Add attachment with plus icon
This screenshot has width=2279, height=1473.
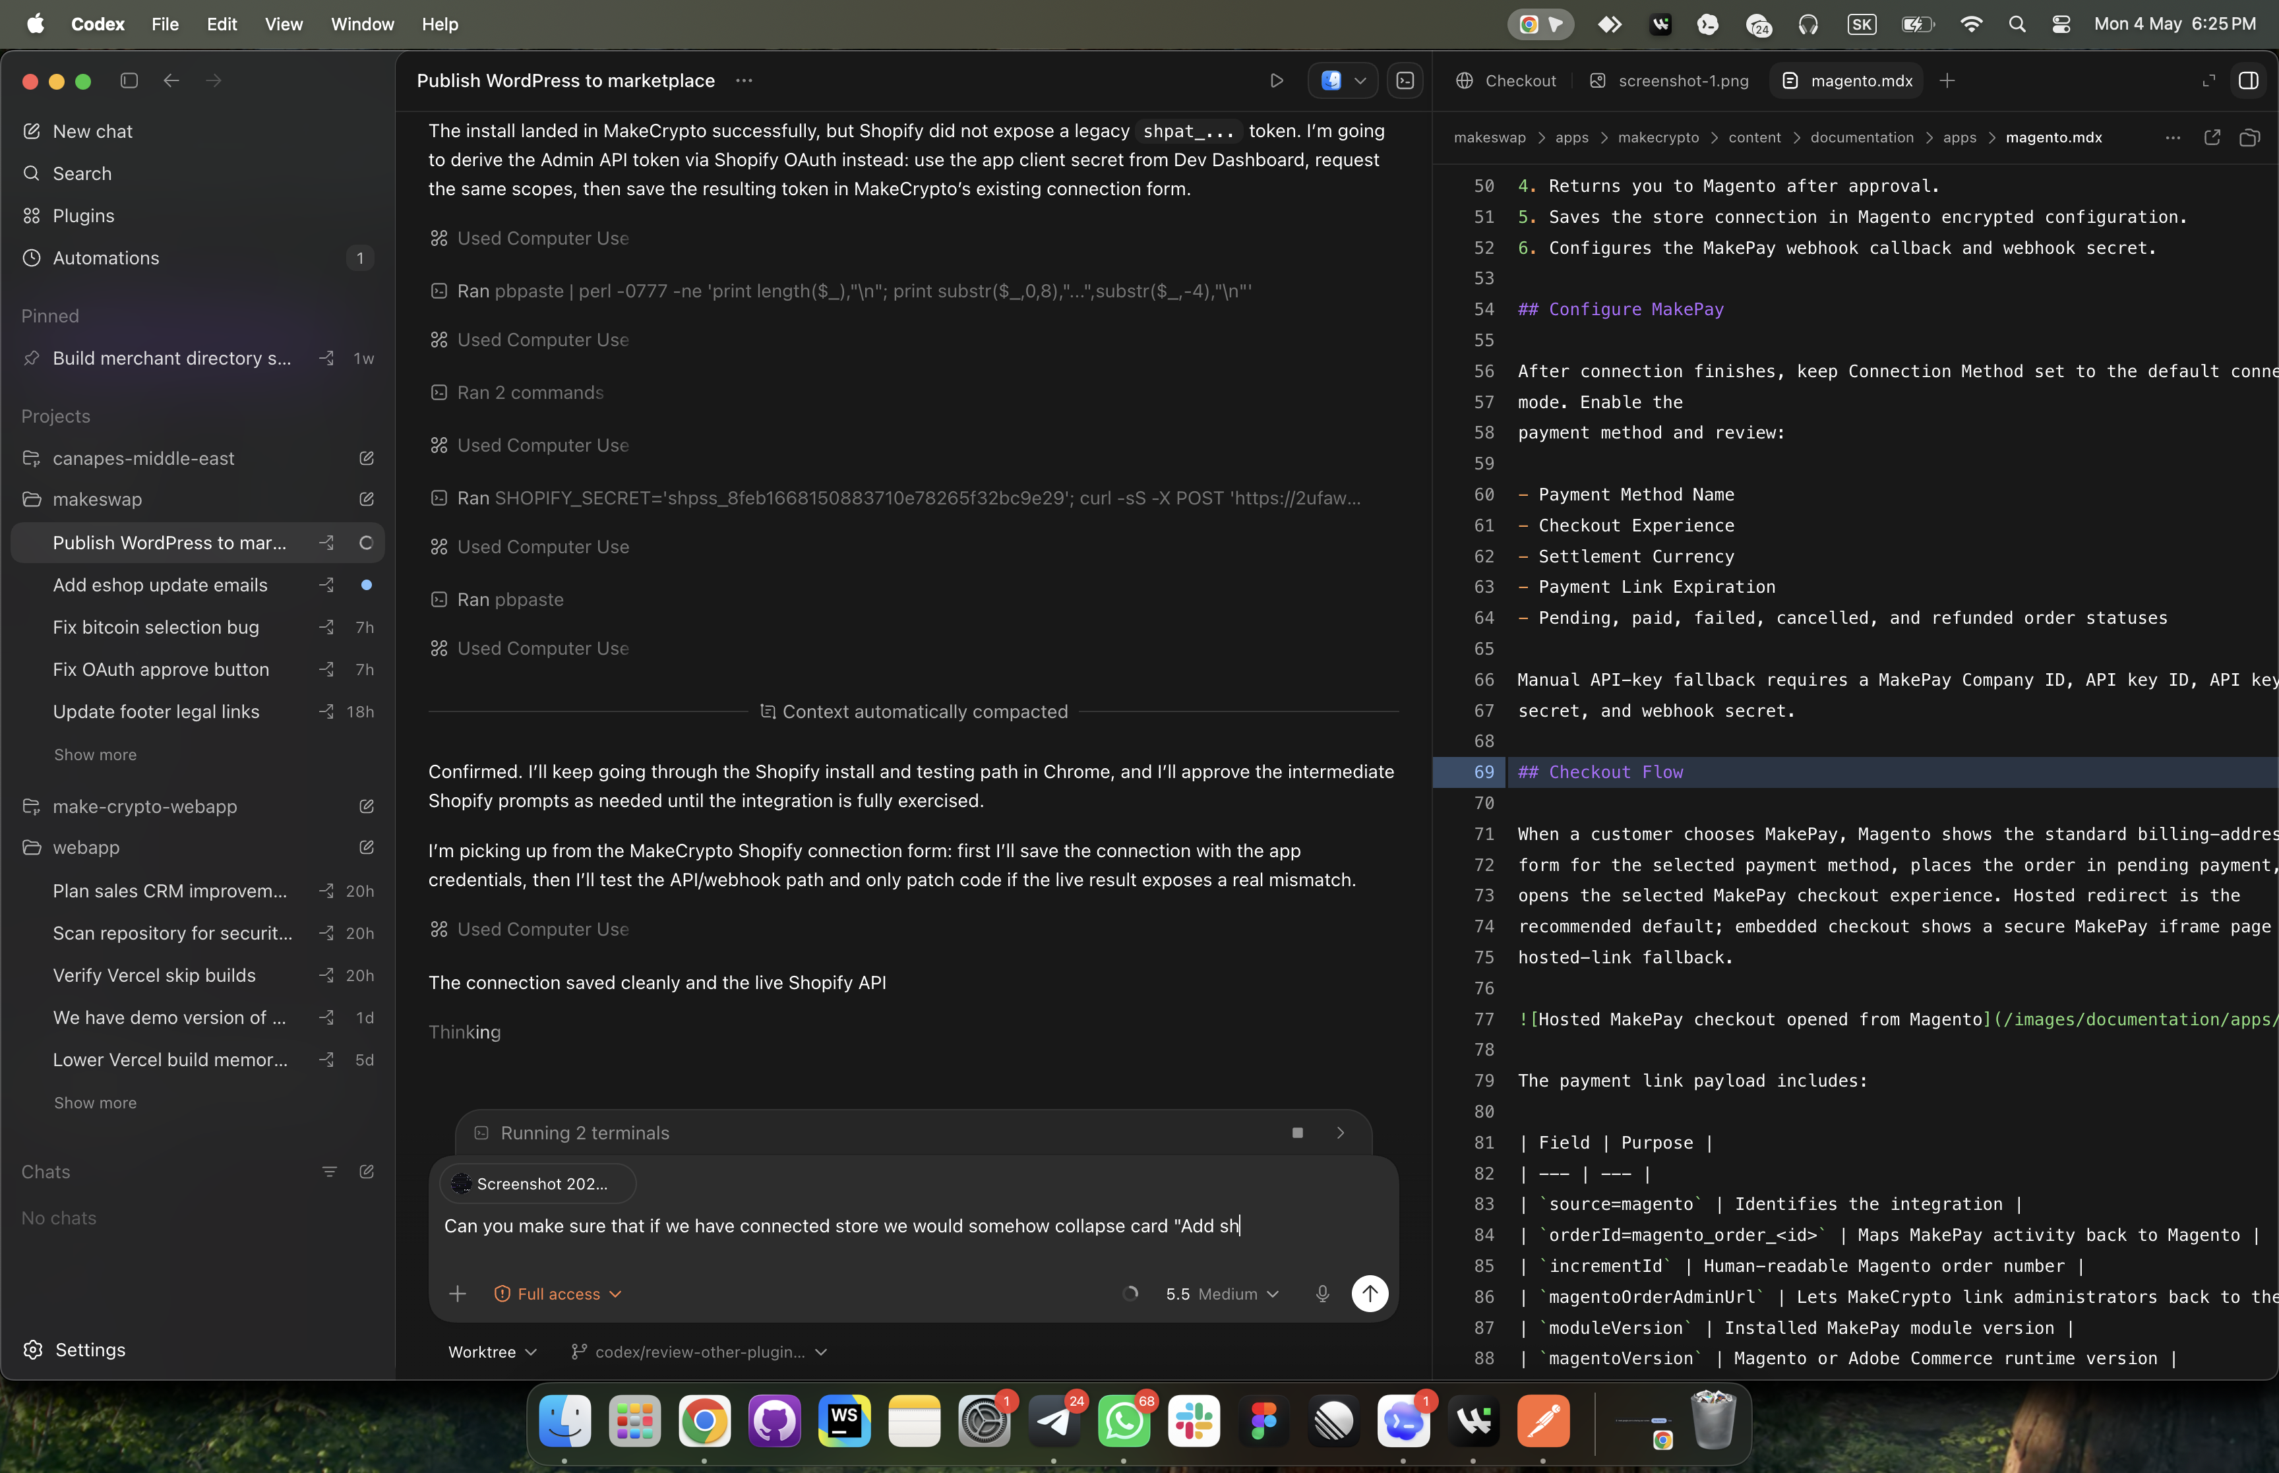point(458,1294)
